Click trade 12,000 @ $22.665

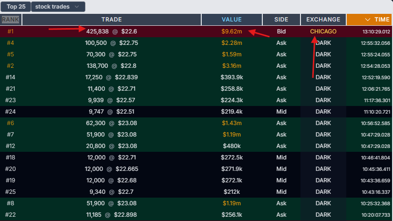[x=112, y=169]
